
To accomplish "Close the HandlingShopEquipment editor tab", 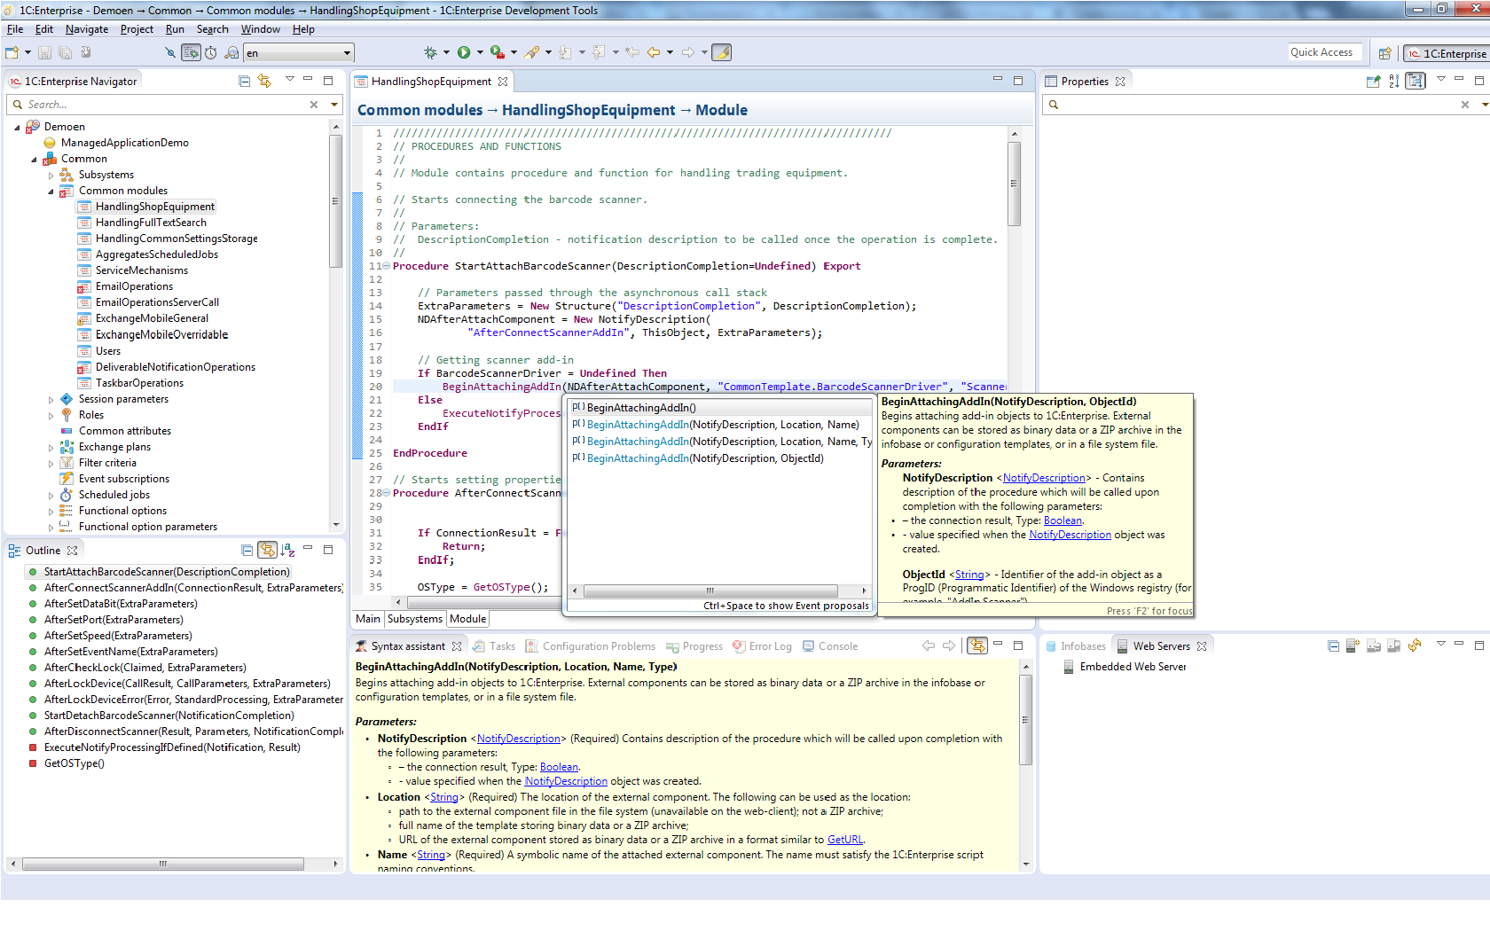I will (x=503, y=81).
